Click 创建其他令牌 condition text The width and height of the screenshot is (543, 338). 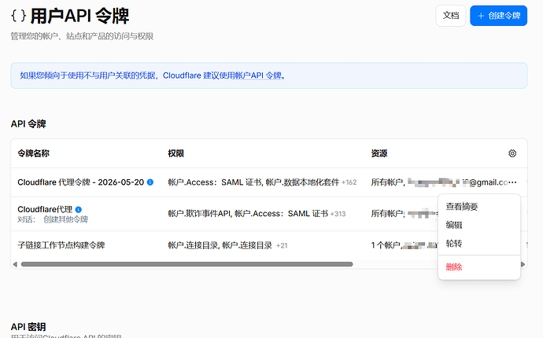tap(66, 219)
